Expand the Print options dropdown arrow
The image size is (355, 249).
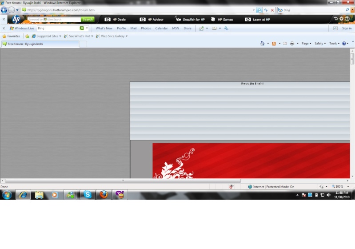tap(298, 44)
